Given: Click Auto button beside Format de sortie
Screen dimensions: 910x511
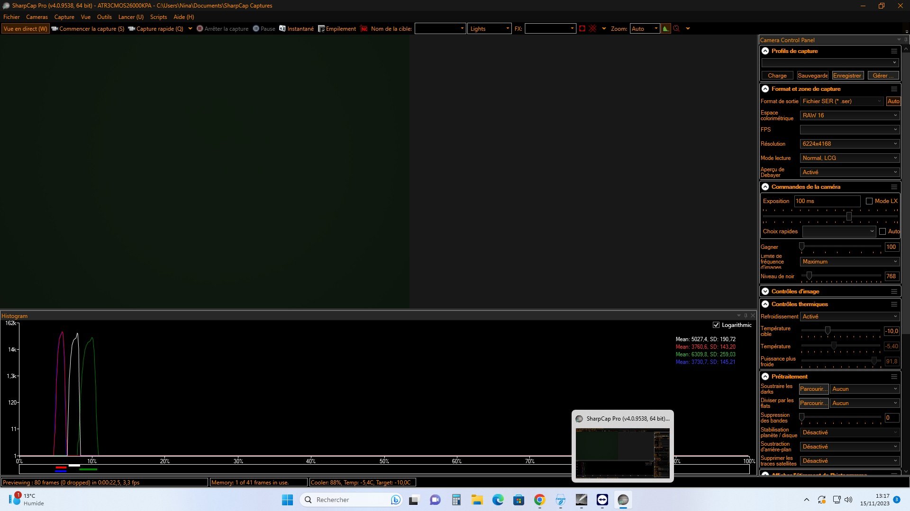Looking at the screenshot, I should point(893,101).
